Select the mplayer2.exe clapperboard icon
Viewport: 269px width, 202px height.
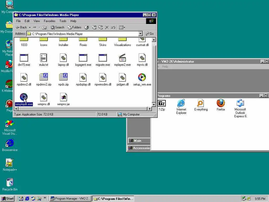[x=122, y=58]
